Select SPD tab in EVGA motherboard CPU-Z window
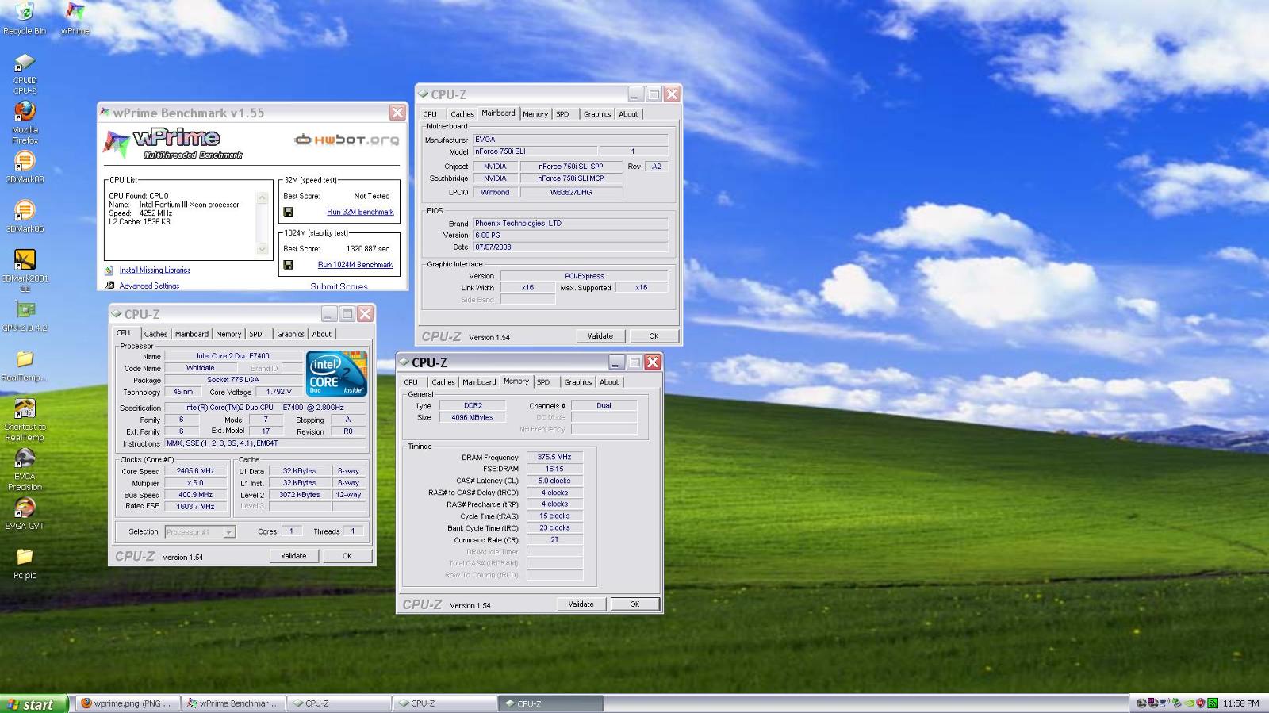Image resolution: width=1269 pixels, height=713 pixels. click(562, 114)
